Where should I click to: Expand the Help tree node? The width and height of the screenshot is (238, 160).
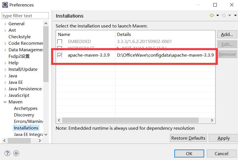pyautogui.click(x=5, y=63)
